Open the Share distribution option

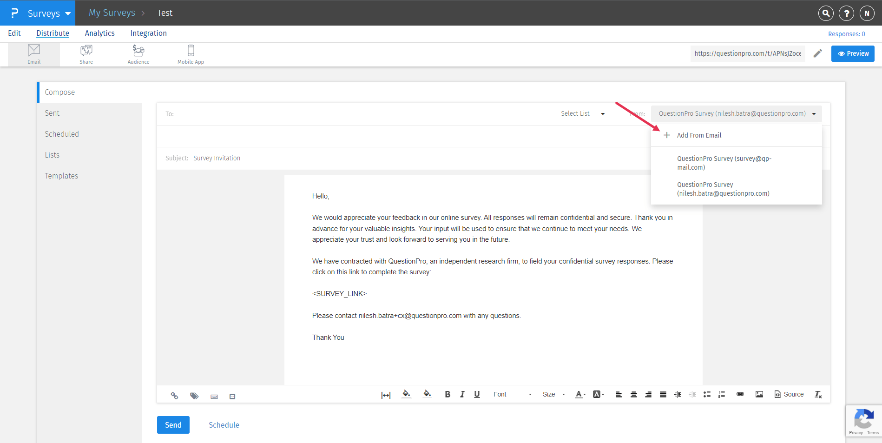[x=86, y=54]
